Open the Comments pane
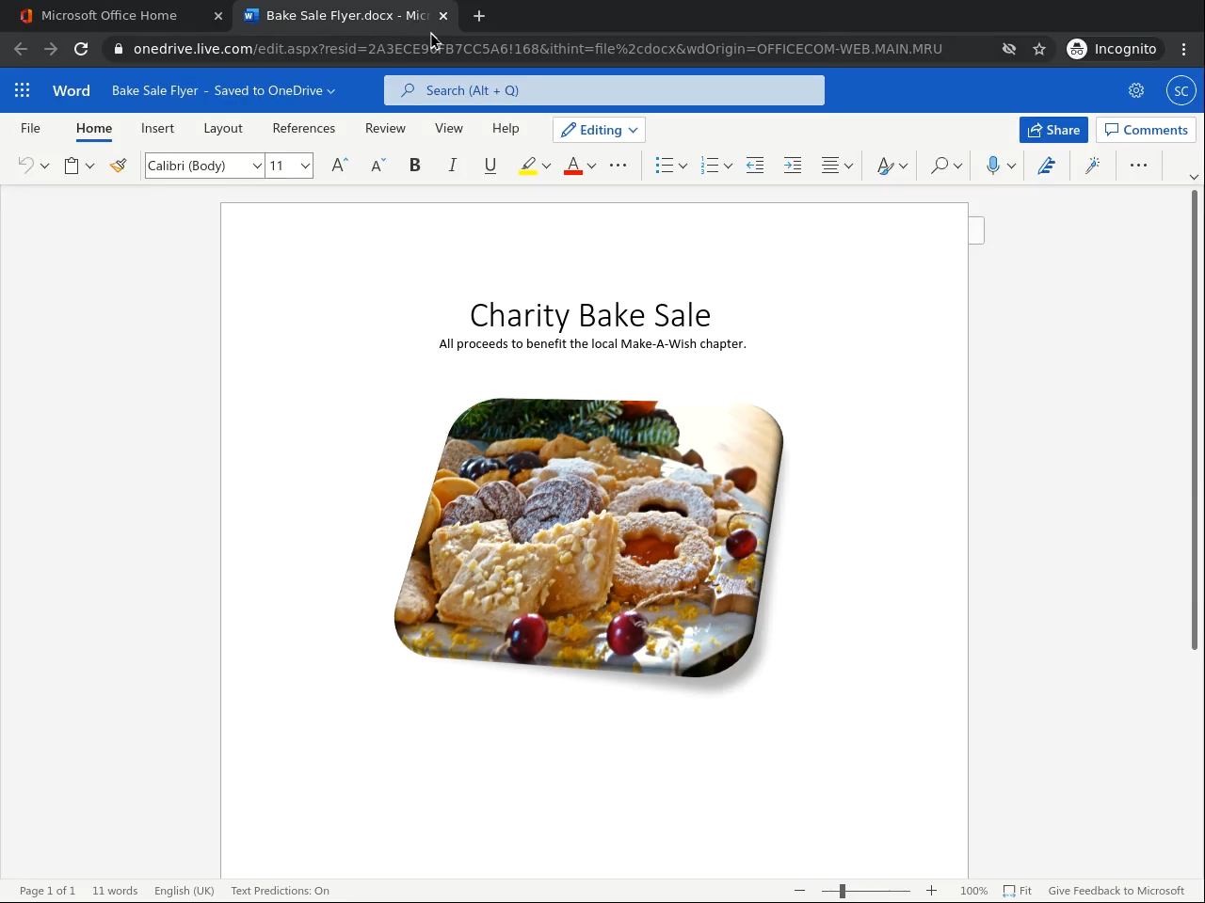Screen dimensions: 1205x903 point(1146,130)
